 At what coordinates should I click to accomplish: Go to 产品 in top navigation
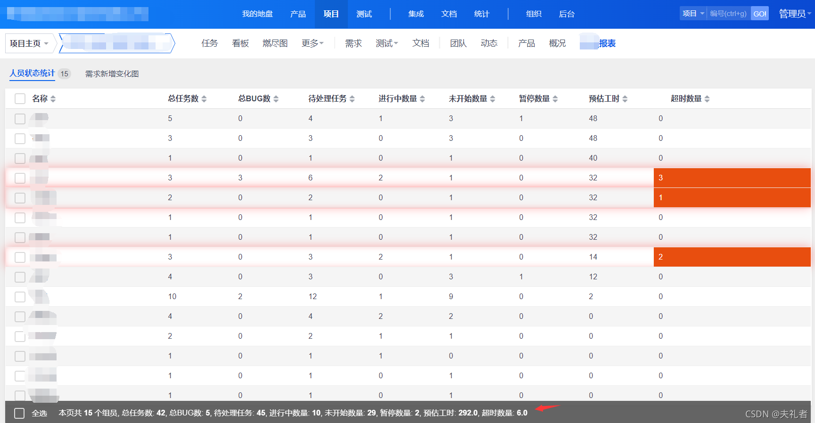coord(298,14)
